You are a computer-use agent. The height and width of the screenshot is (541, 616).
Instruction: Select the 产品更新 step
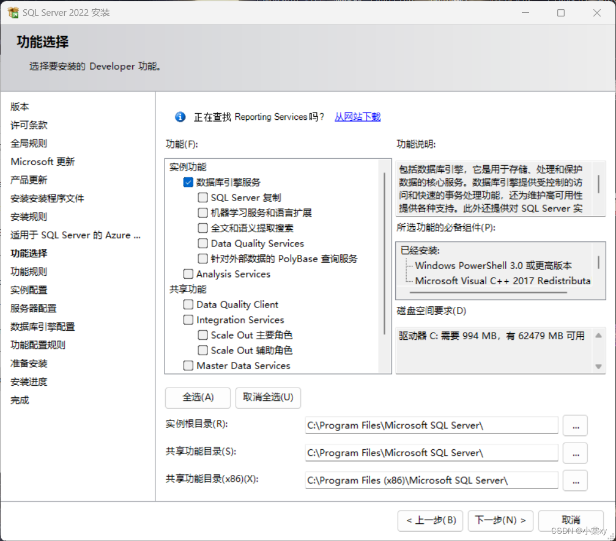[29, 180]
